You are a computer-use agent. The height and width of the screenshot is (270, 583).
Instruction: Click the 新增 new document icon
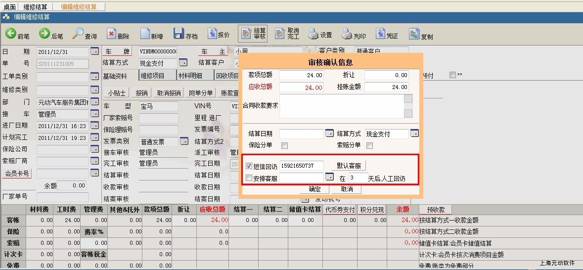(x=145, y=34)
